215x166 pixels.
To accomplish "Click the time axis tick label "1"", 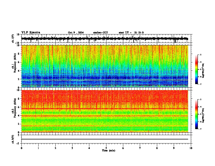I will tap(38, 148).
